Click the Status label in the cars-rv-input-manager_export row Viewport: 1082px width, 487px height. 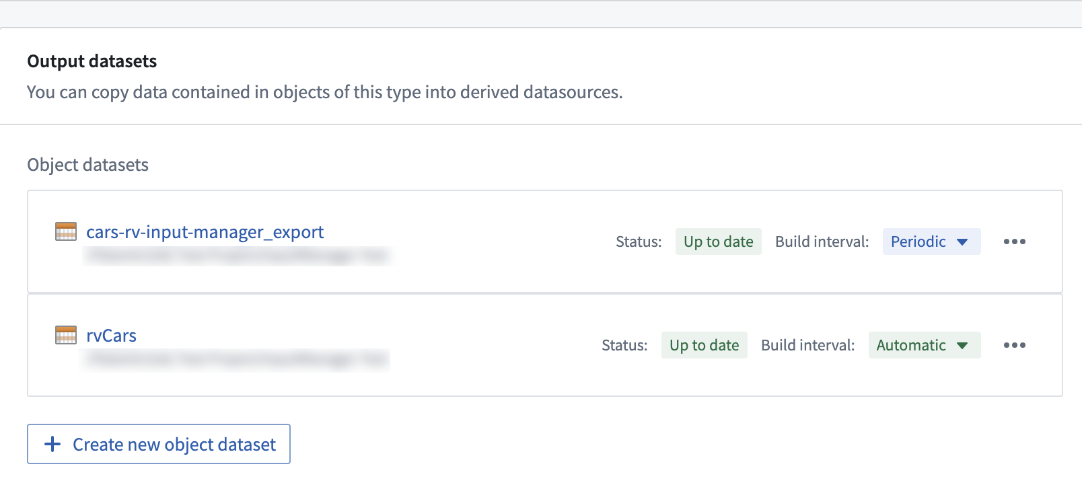(639, 241)
